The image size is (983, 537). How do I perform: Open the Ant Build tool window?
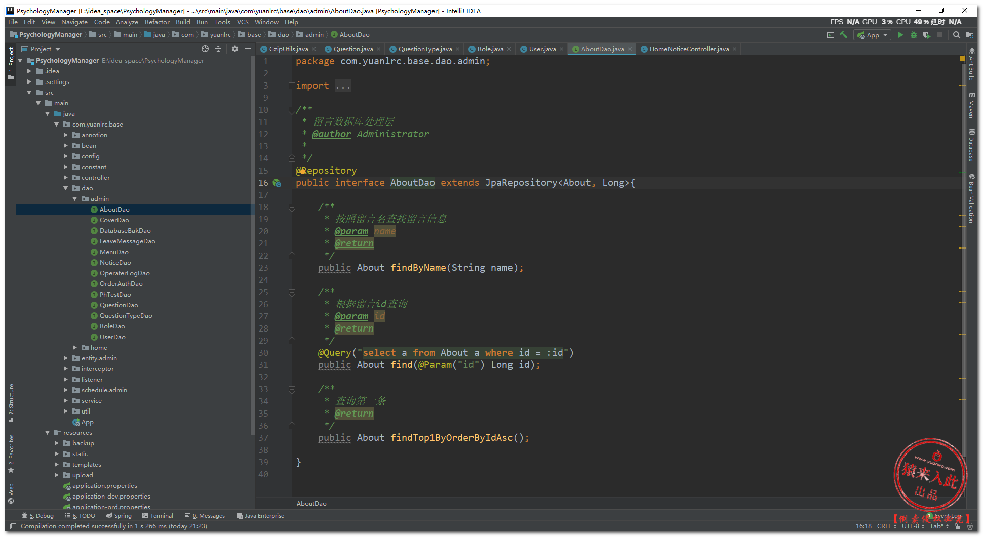(x=971, y=64)
